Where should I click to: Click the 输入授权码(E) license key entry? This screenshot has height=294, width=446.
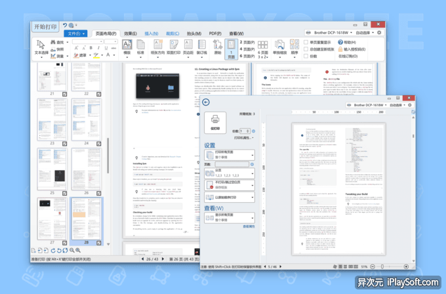352,49
